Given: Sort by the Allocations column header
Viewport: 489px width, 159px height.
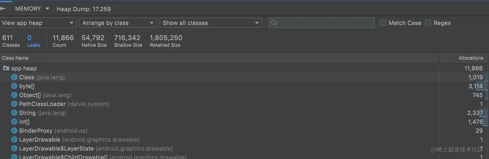Looking at the screenshot, I should [x=471, y=58].
